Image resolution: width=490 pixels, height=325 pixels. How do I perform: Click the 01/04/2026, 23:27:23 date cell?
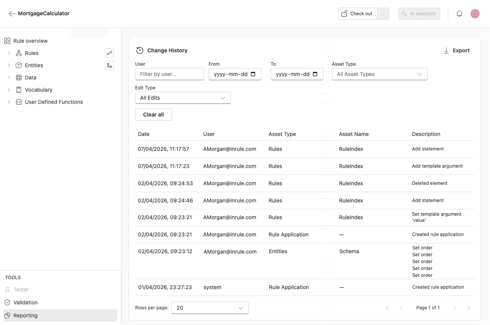pyautogui.click(x=165, y=287)
